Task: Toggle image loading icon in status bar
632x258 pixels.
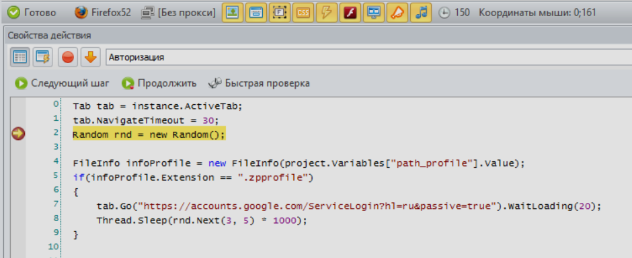Action: tap(232, 13)
